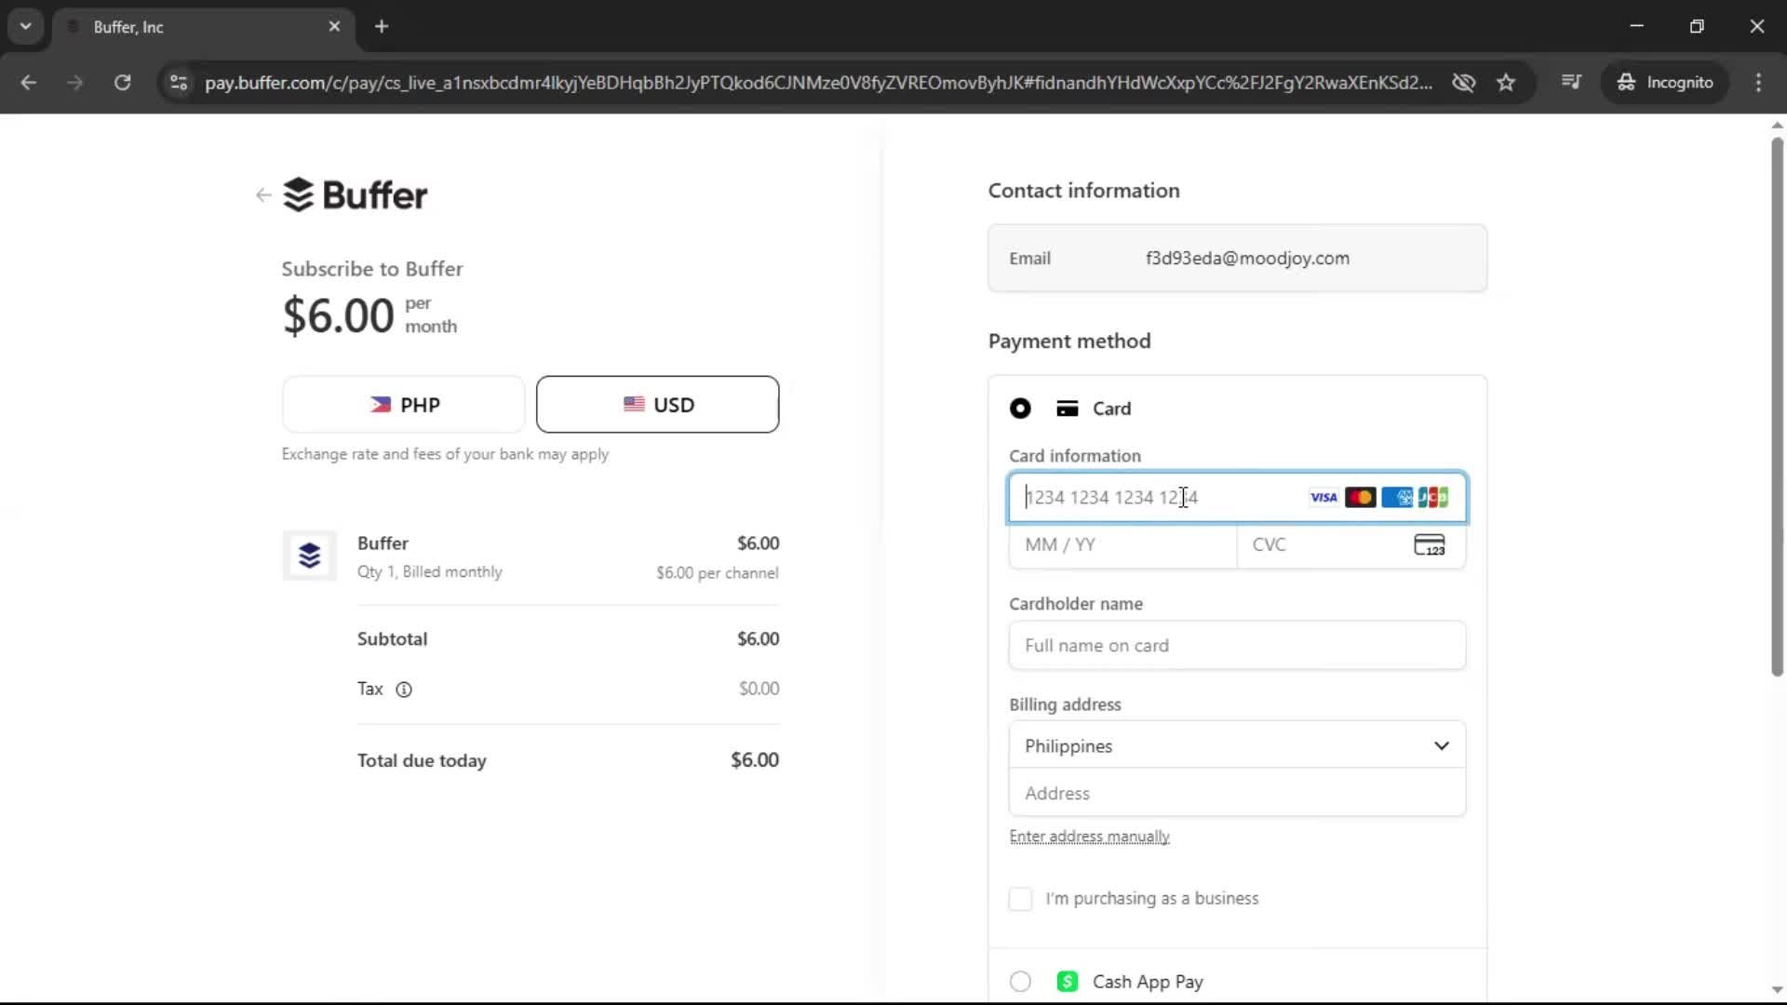The image size is (1787, 1005).
Task: Click the card graphic inside the CVC field
Action: click(1430, 544)
